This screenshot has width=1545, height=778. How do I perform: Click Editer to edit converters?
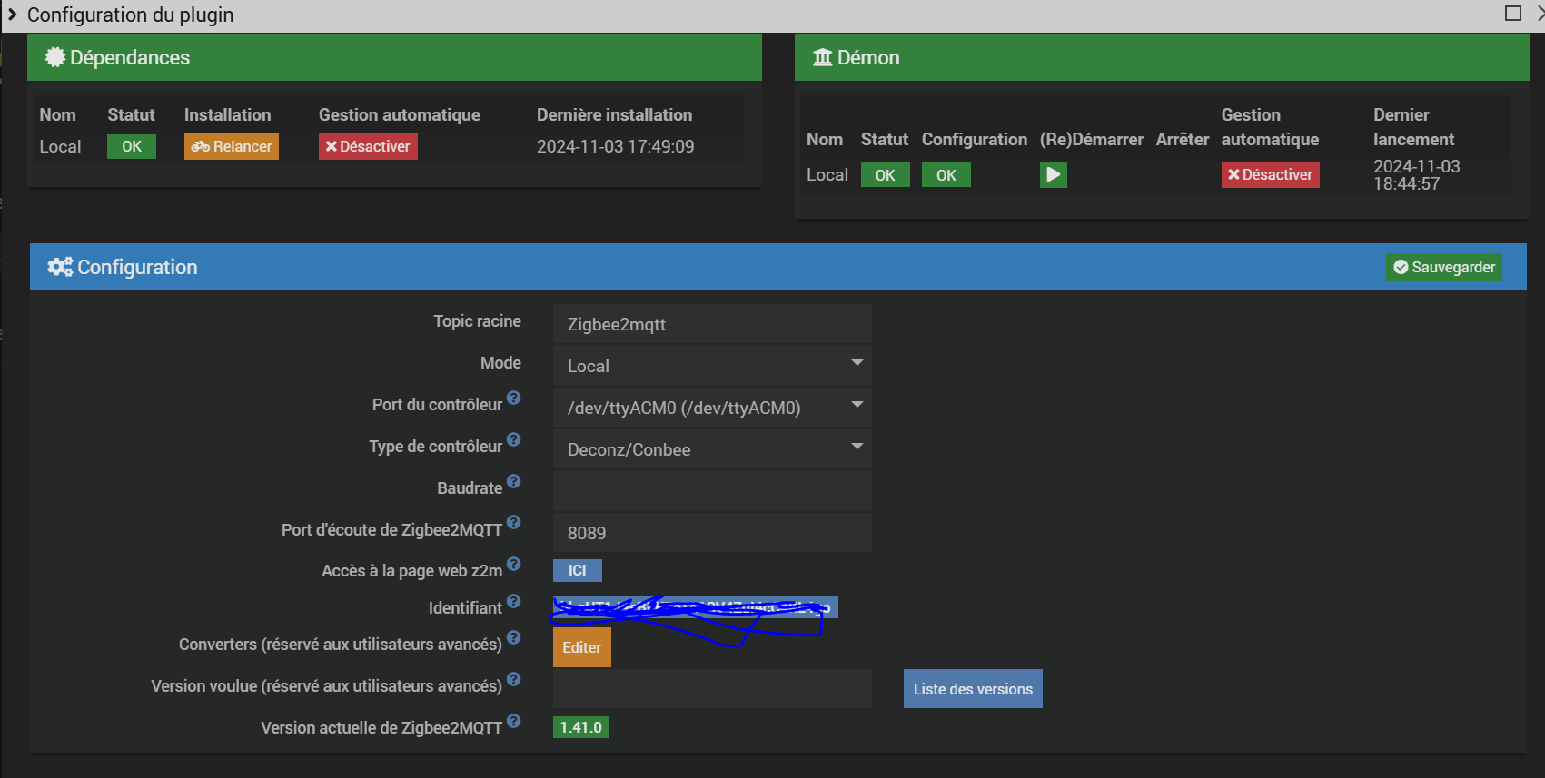pyautogui.click(x=581, y=647)
